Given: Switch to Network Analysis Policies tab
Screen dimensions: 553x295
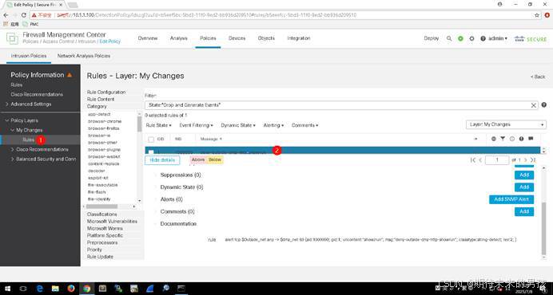Looking at the screenshot, I should (x=84, y=56).
